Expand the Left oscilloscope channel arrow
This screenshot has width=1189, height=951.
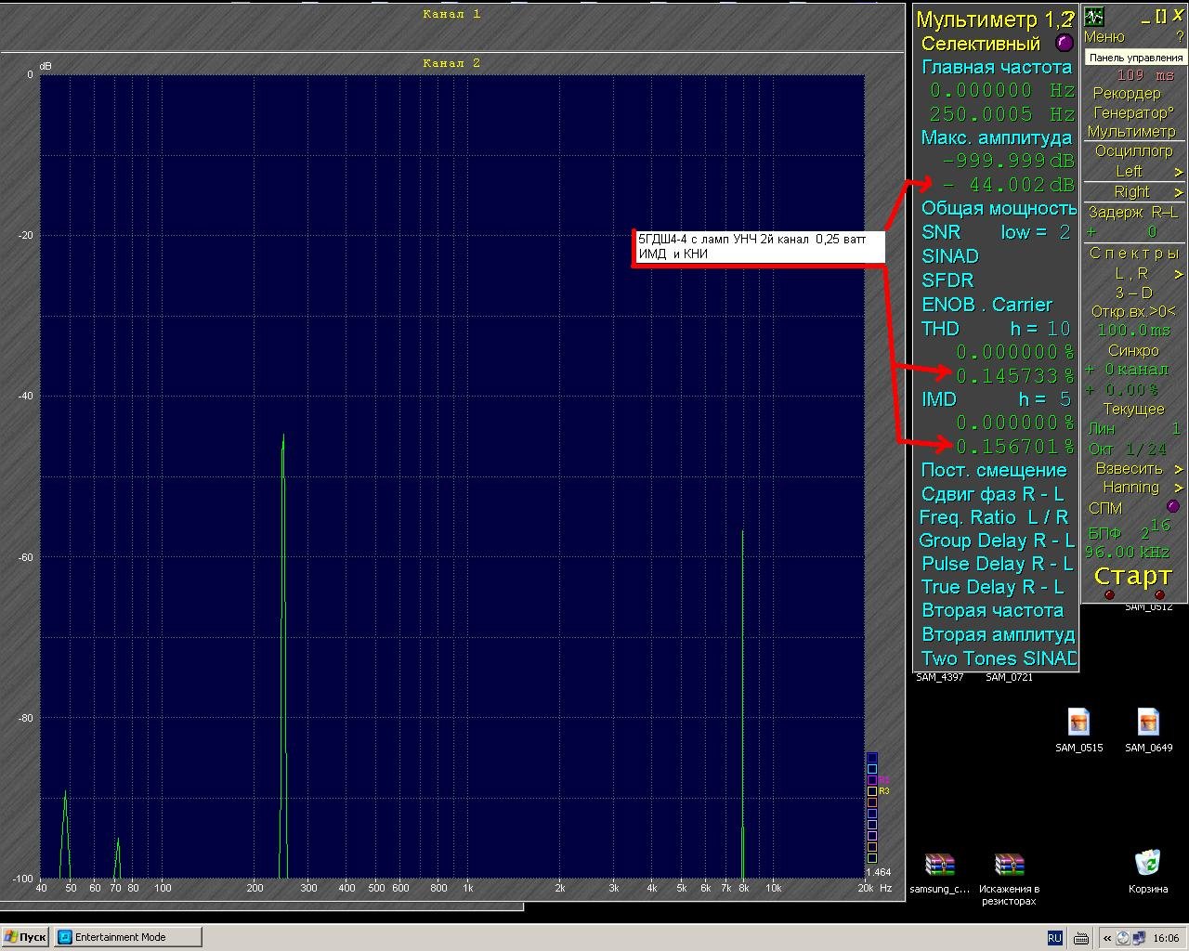click(x=1179, y=172)
